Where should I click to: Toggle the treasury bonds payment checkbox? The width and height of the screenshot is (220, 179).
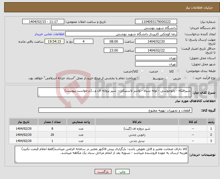140,78
